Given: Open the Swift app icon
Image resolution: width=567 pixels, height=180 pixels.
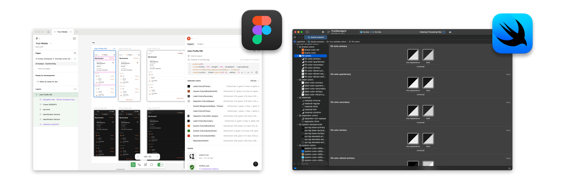Looking at the screenshot, I should coord(512,33).
